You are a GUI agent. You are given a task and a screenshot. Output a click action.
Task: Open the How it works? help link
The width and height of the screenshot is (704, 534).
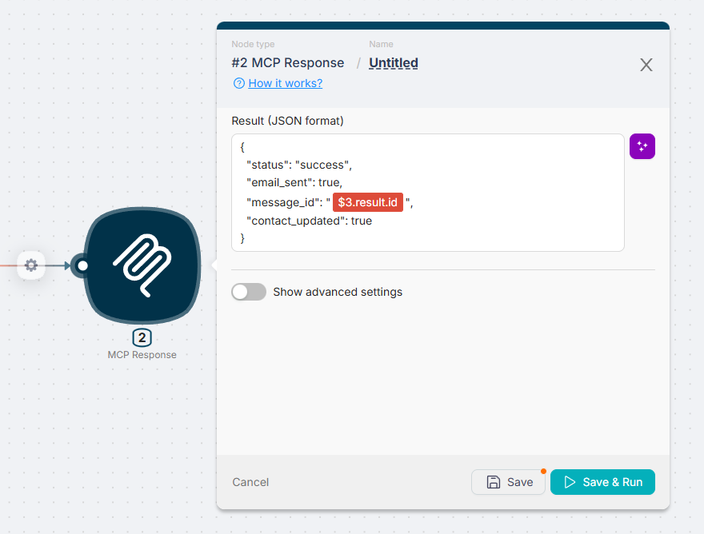click(283, 83)
